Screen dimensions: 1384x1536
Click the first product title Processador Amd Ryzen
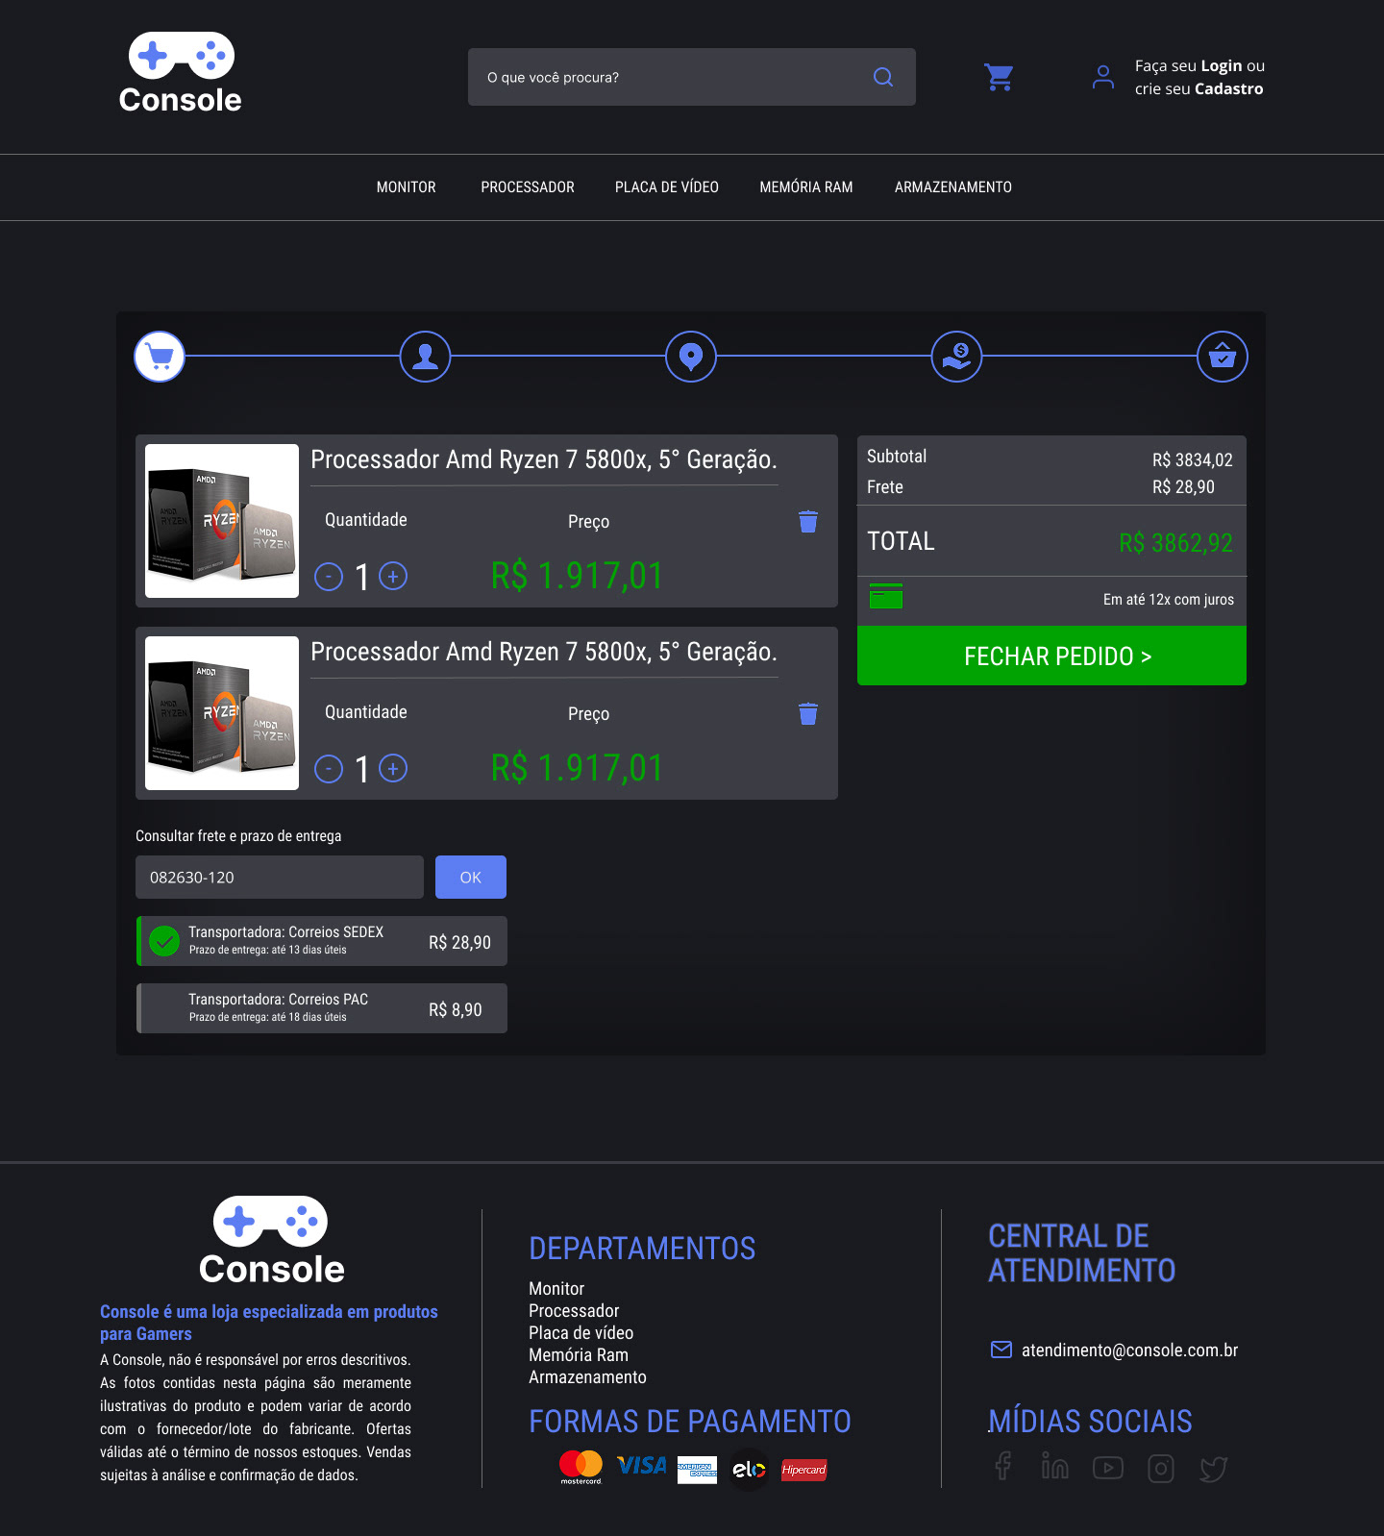pyautogui.click(x=544, y=460)
